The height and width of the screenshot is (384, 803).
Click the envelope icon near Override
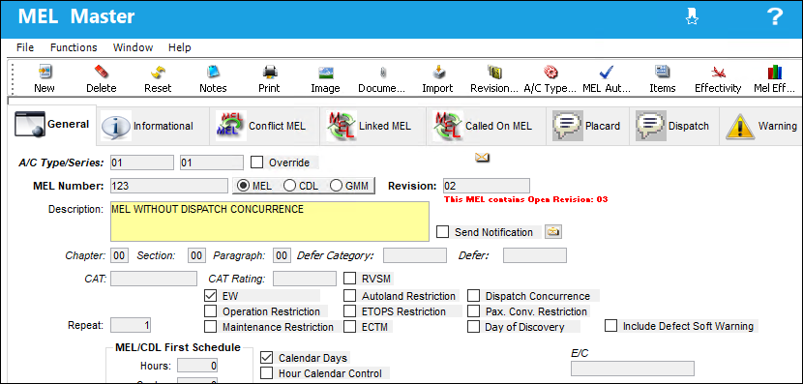coord(482,158)
